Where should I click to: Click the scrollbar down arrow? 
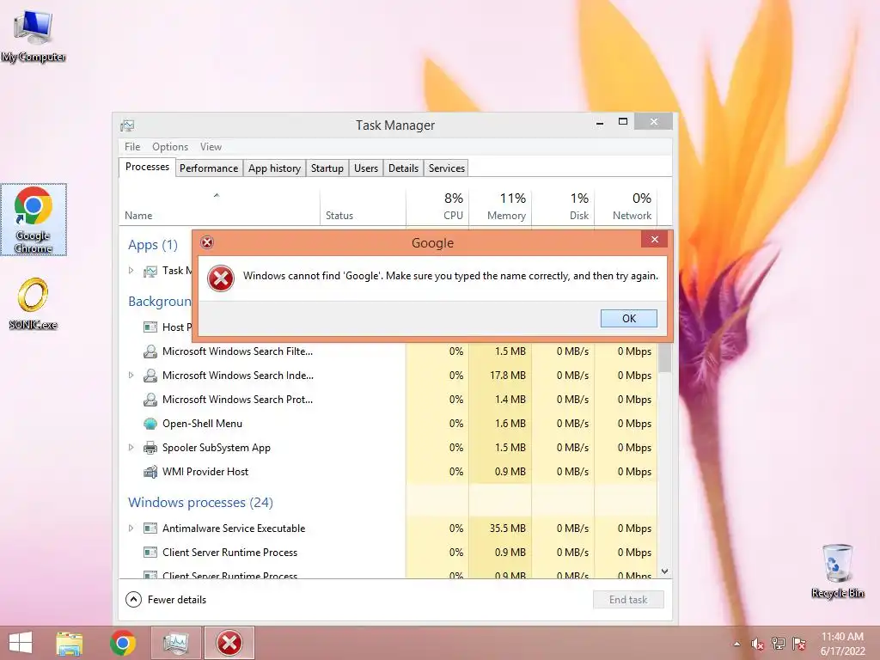[664, 571]
